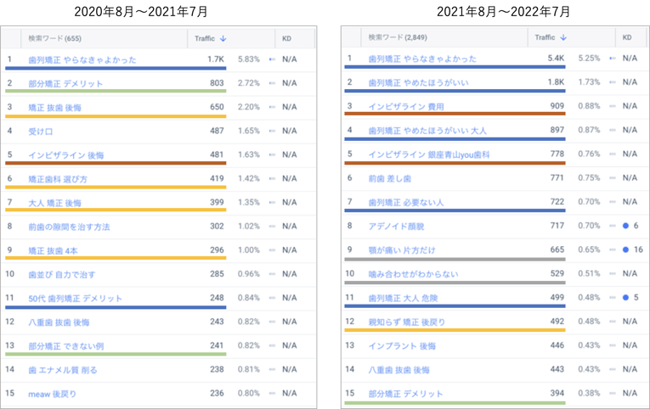
Task: Click traffic value 487
Action: [x=217, y=131]
